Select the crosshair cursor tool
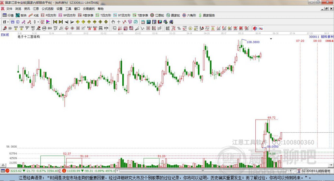 tap(119, 22)
